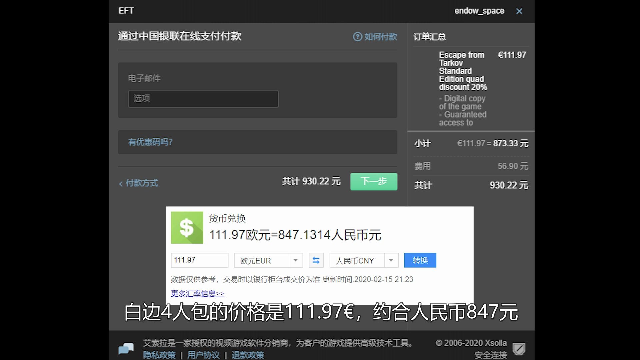Click the 共计 930.22 元 total beside 下一步

tap(311, 181)
